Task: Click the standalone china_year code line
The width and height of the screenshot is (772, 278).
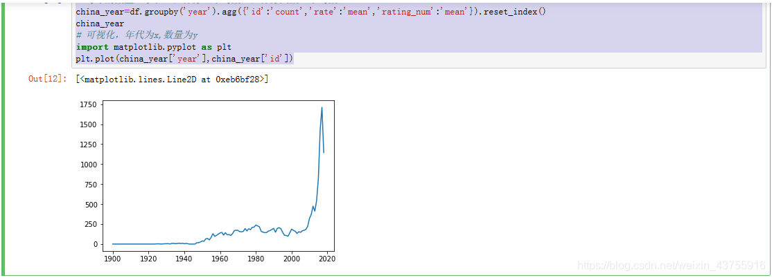Action: tap(100, 23)
